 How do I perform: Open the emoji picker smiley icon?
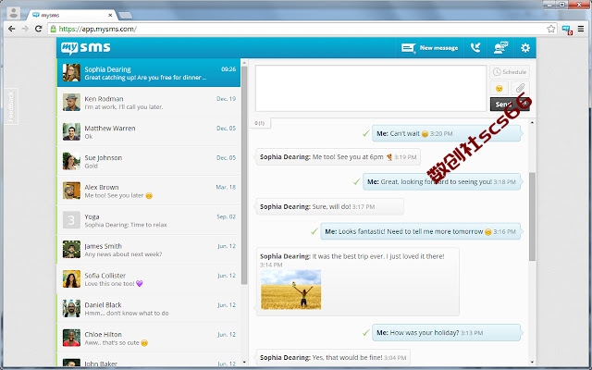[499, 89]
